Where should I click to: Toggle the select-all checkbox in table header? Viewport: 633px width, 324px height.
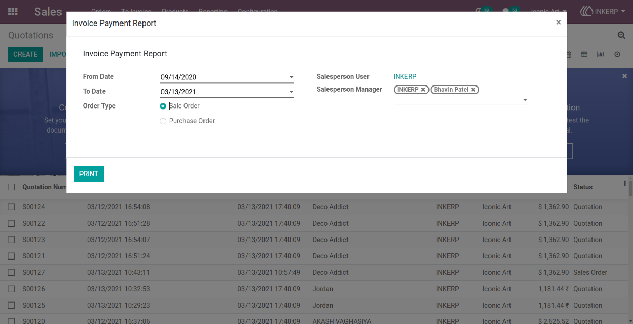[11, 187]
